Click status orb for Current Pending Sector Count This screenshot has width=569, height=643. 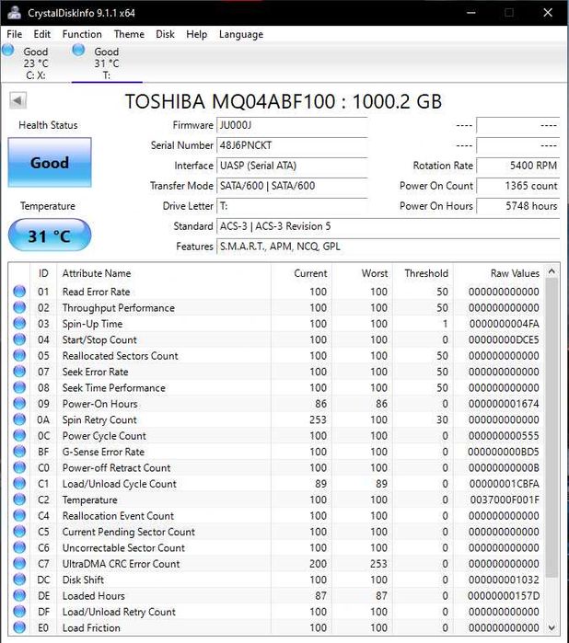pyautogui.click(x=19, y=532)
